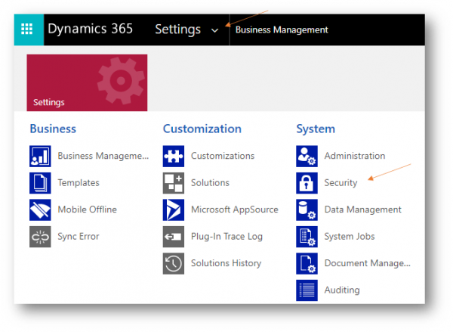Click the Microsoft AppSource icon
453x332 pixels.
(174, 209)
